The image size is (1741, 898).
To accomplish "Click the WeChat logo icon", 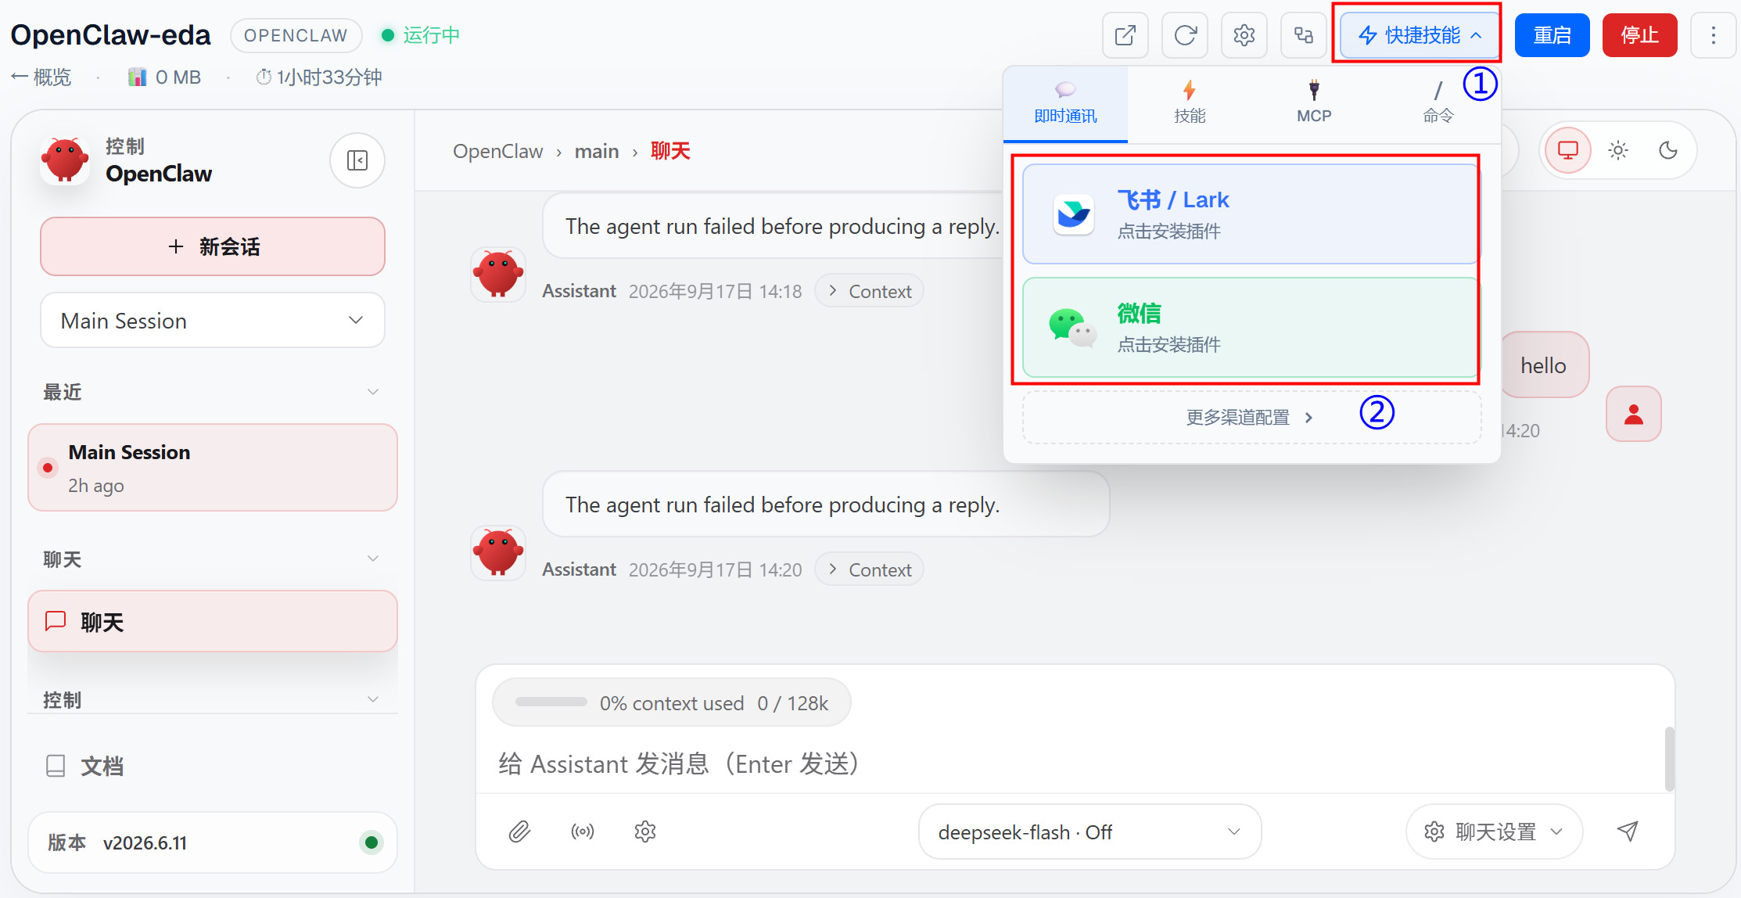I will point(1072,328).
